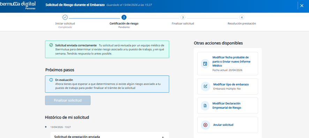Open Modificar fecha probable de parto link
309x138 pixels.
tap(231, 61)
